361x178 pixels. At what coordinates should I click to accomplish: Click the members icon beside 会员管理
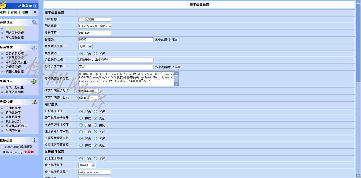[x=34, y=48]
